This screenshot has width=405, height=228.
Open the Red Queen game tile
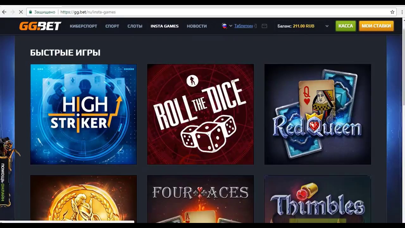coord(318,114)
